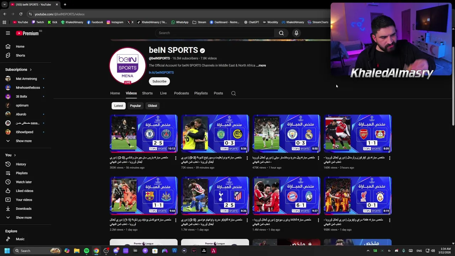Expand channel description with more
The width and height of the screenshot is (455, 256).
(262, 65)
